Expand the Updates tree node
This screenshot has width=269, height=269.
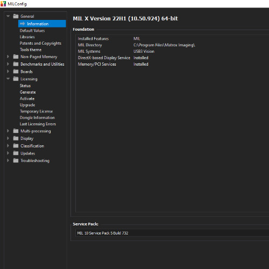pos(8,153)
